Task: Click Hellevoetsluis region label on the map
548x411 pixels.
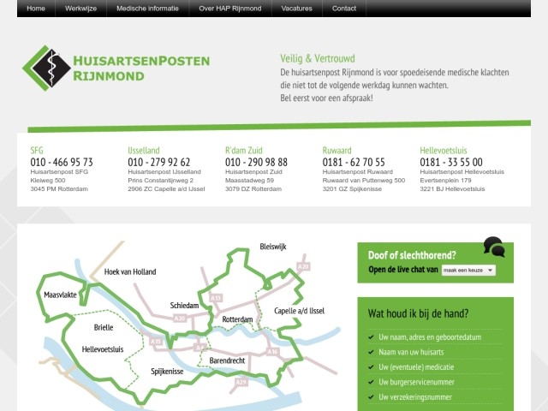Action: click(x=103, y=349)
